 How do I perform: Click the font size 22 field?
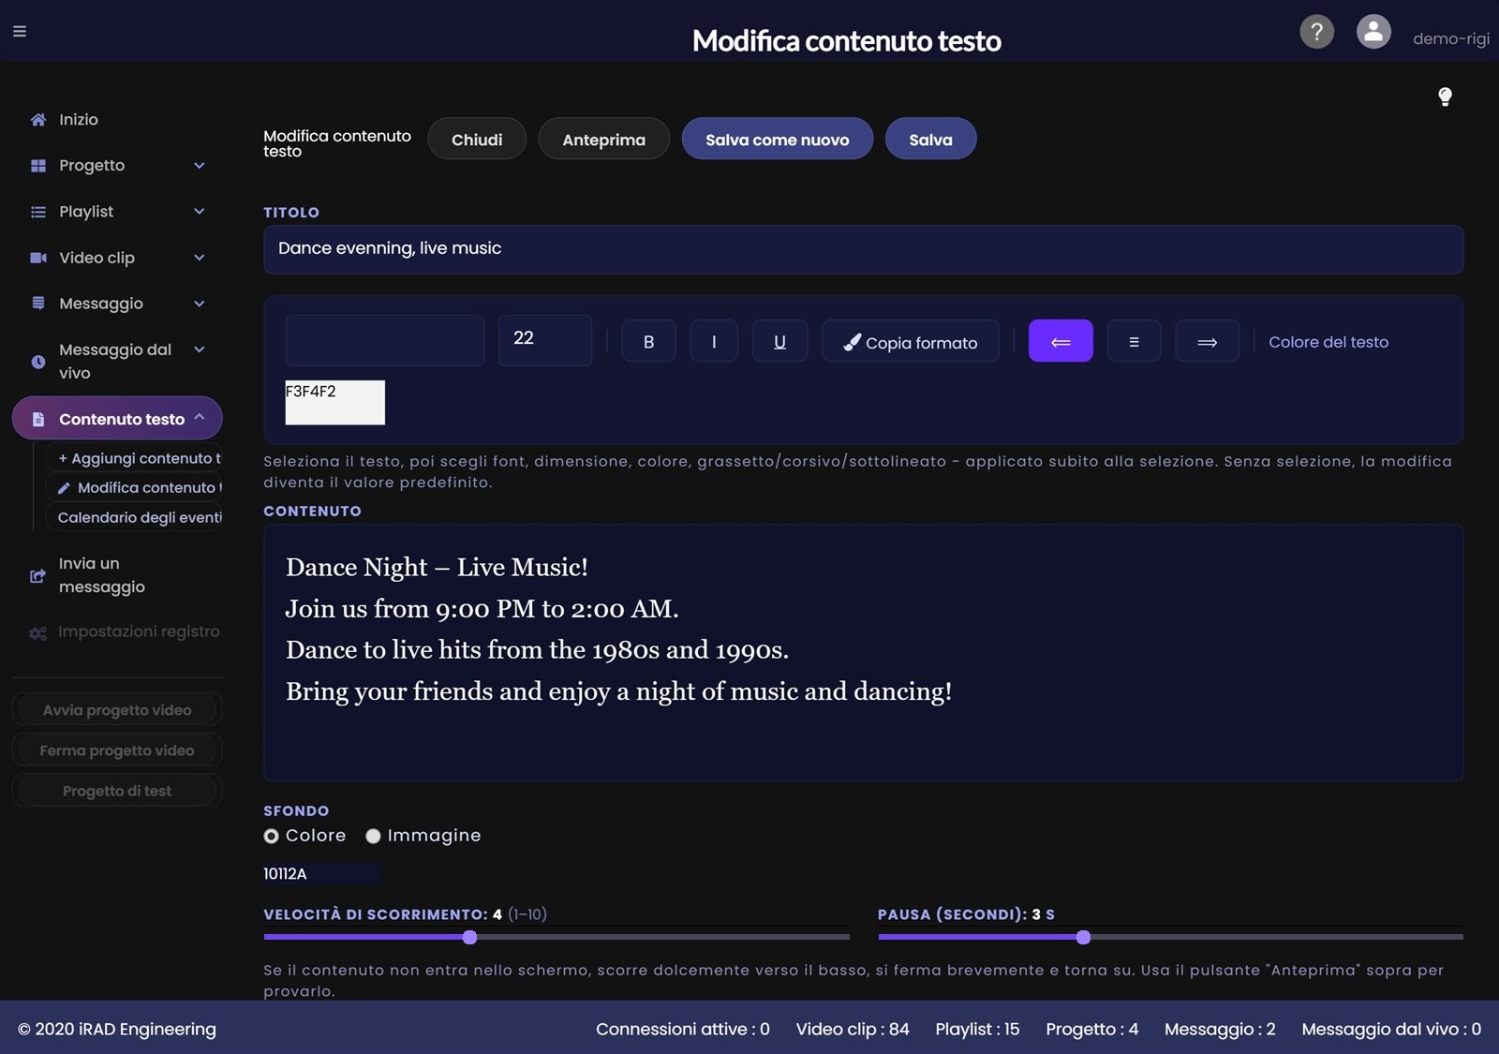tap(545, 340)
